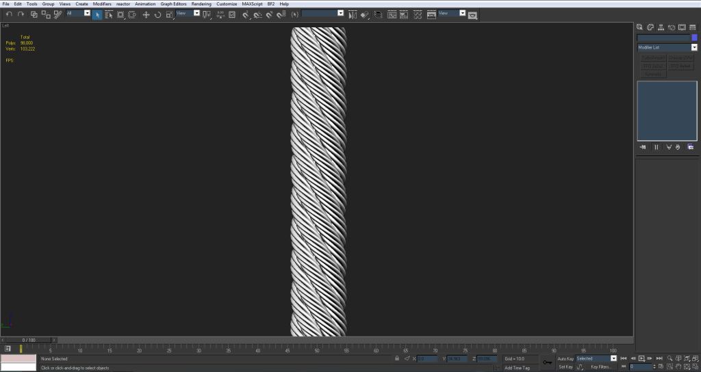Screen dimensions: 701x372
Task: Open the MAXScript menu
Action: tap(253, 4)
